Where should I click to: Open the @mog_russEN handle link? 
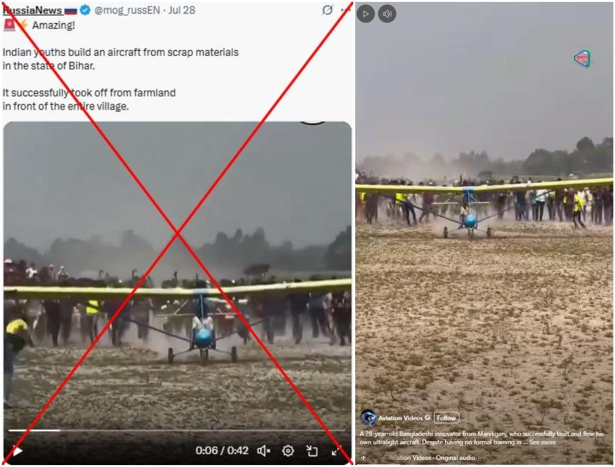127,10
